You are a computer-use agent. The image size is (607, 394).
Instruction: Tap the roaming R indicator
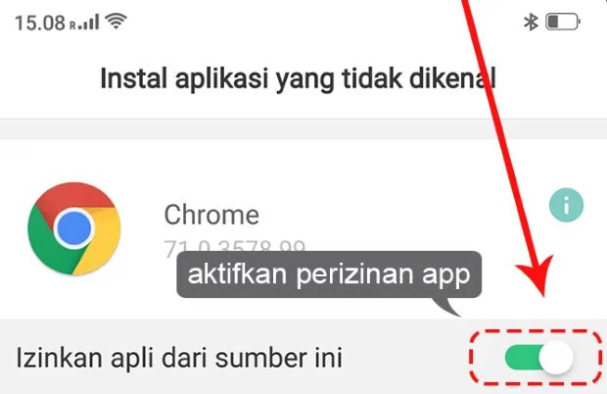[72, 25]
